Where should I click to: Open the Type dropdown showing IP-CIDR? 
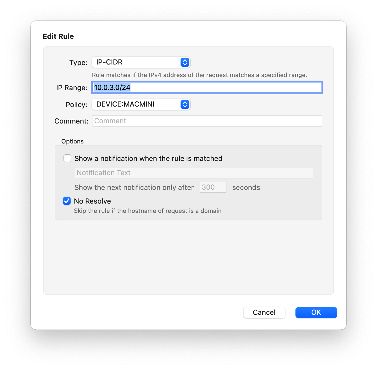click(137, 62)
